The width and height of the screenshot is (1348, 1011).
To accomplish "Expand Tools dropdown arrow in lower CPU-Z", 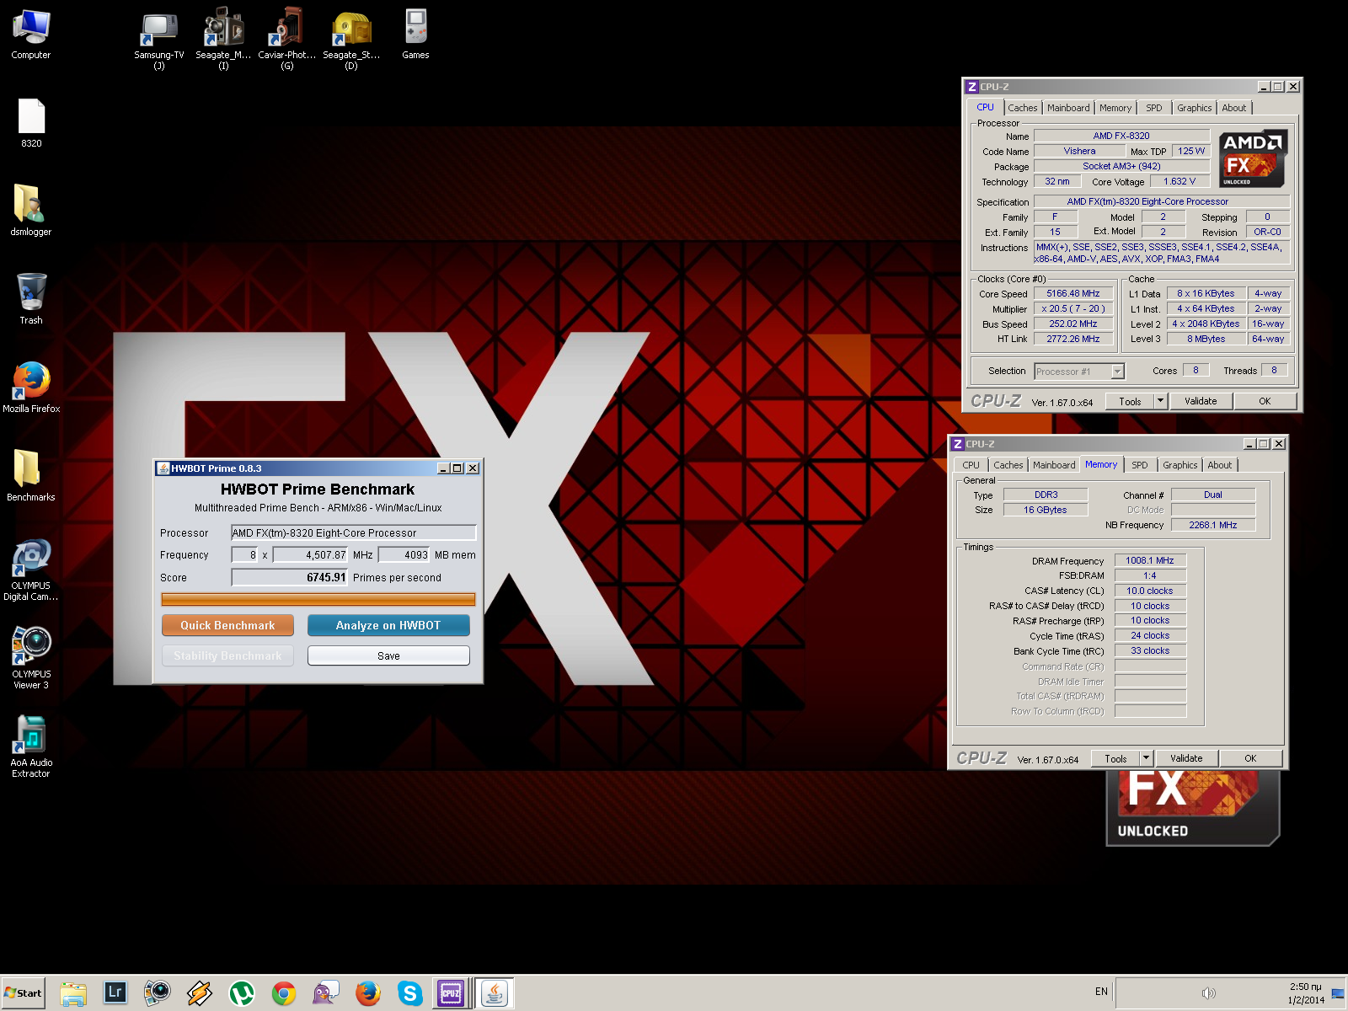I will point(1147,758).
